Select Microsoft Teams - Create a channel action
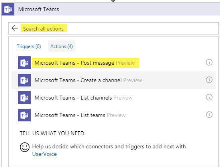The height and width of the screenshot is (167, 220). coord(114,80)
